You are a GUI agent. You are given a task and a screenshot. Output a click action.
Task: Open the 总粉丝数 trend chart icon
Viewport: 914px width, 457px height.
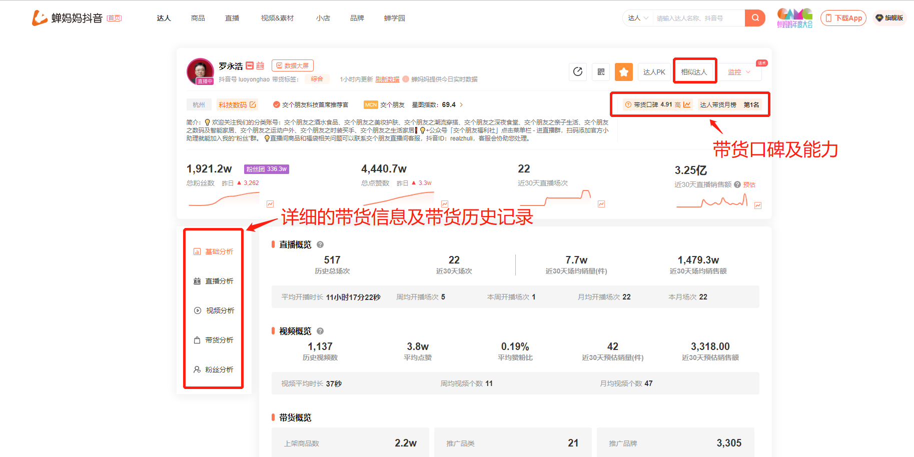click(x=270, y=204)
